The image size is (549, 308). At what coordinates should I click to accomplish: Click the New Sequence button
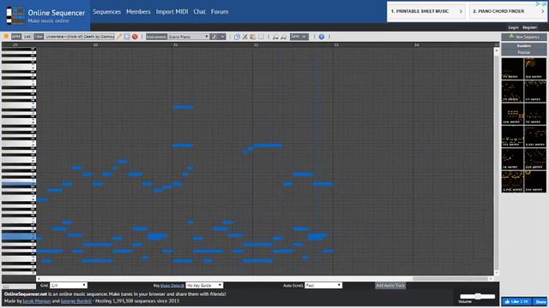click(524, 37)
